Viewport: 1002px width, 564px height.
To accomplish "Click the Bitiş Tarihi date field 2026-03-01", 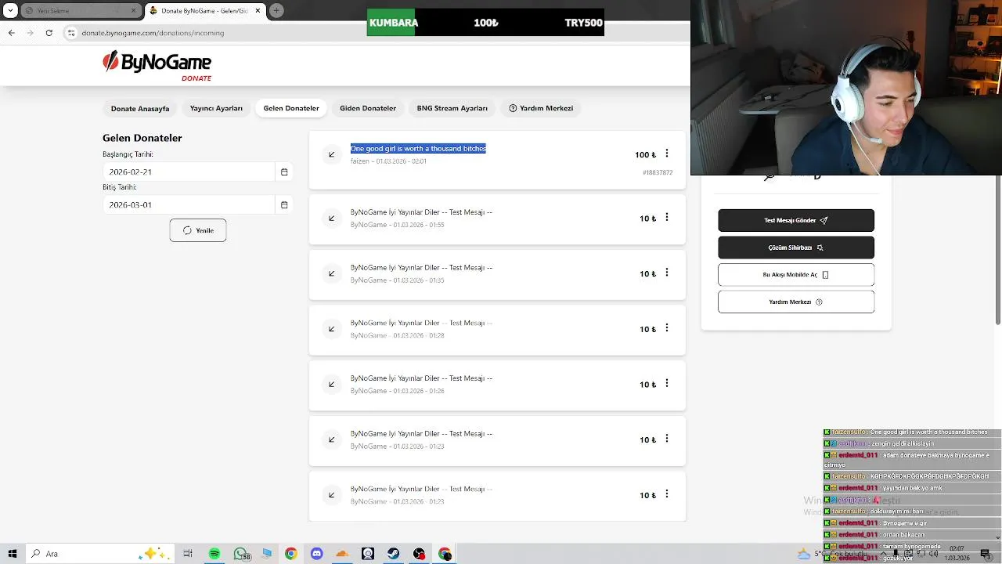I will pyautogui.click(x=189, y=204).
